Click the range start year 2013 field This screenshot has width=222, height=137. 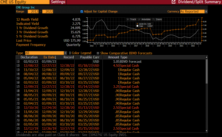33,11
